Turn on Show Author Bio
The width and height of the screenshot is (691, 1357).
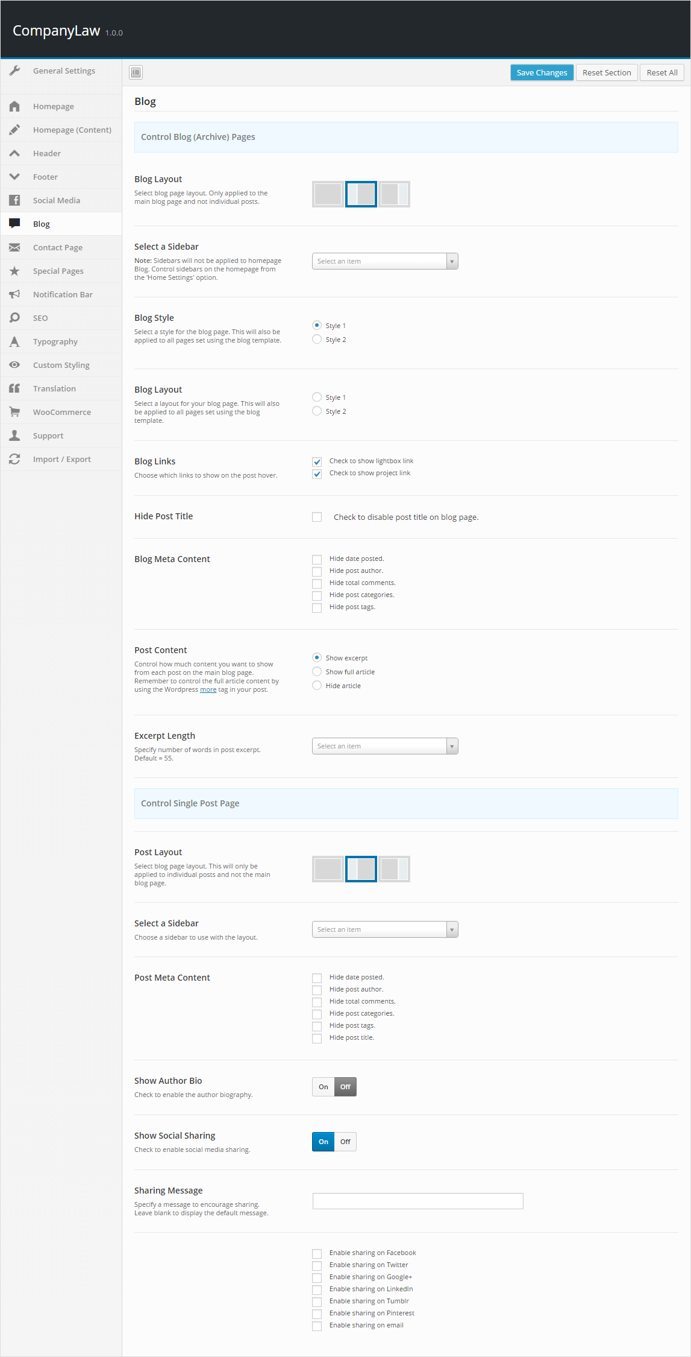pos(324,1087)
